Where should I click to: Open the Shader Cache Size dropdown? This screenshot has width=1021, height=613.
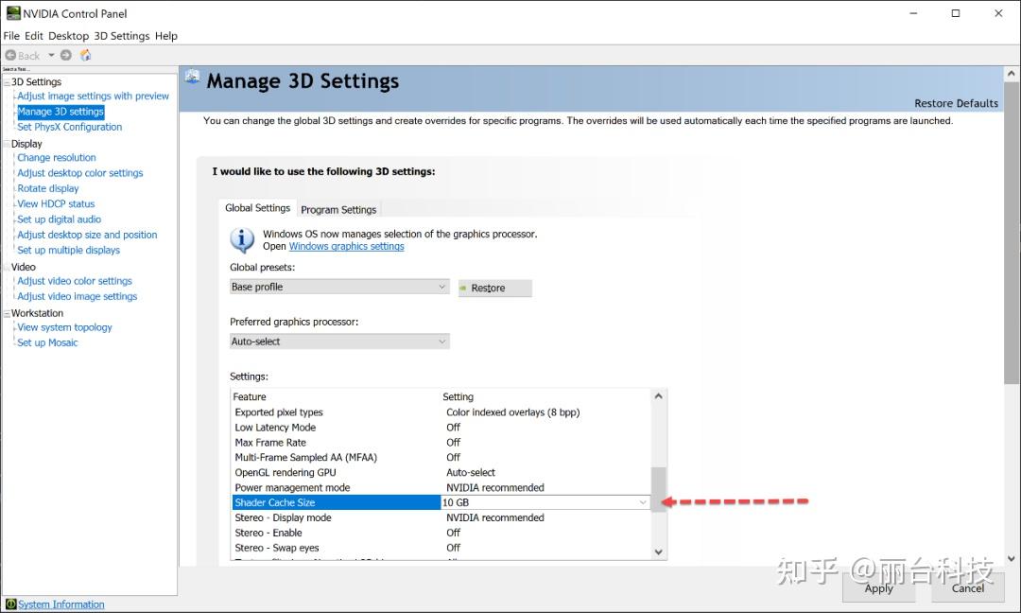[x=643, y=502]
